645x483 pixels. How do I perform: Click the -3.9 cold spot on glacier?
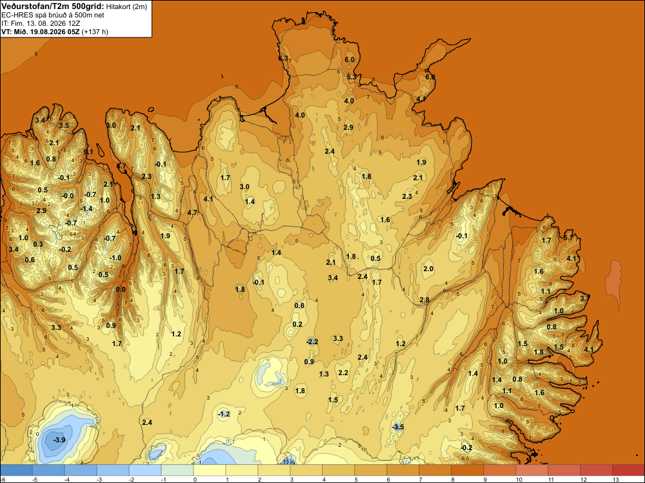59,440
